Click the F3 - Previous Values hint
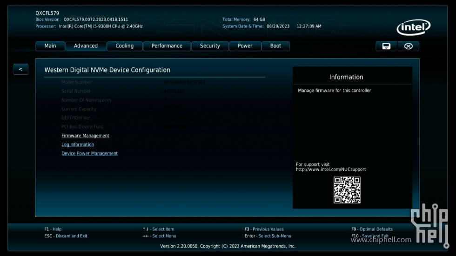This screenshot has height=256, width=456. point(264,230)
